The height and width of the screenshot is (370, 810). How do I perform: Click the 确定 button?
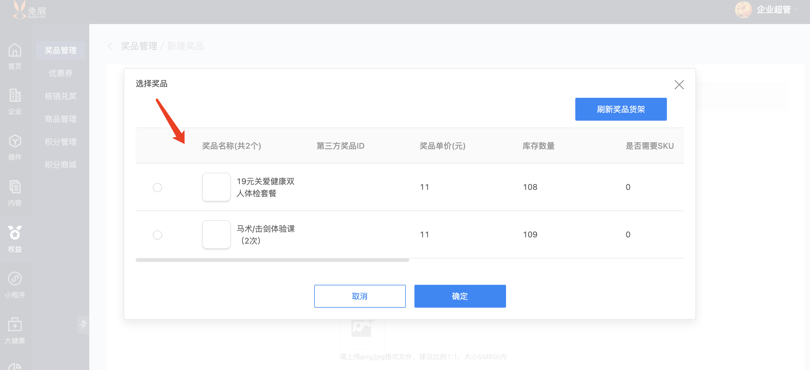(x=460, y=296)
